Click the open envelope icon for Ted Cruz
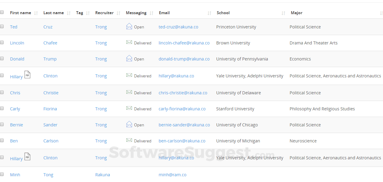Screen dimensions: 383x182 (x=129, y=26)
